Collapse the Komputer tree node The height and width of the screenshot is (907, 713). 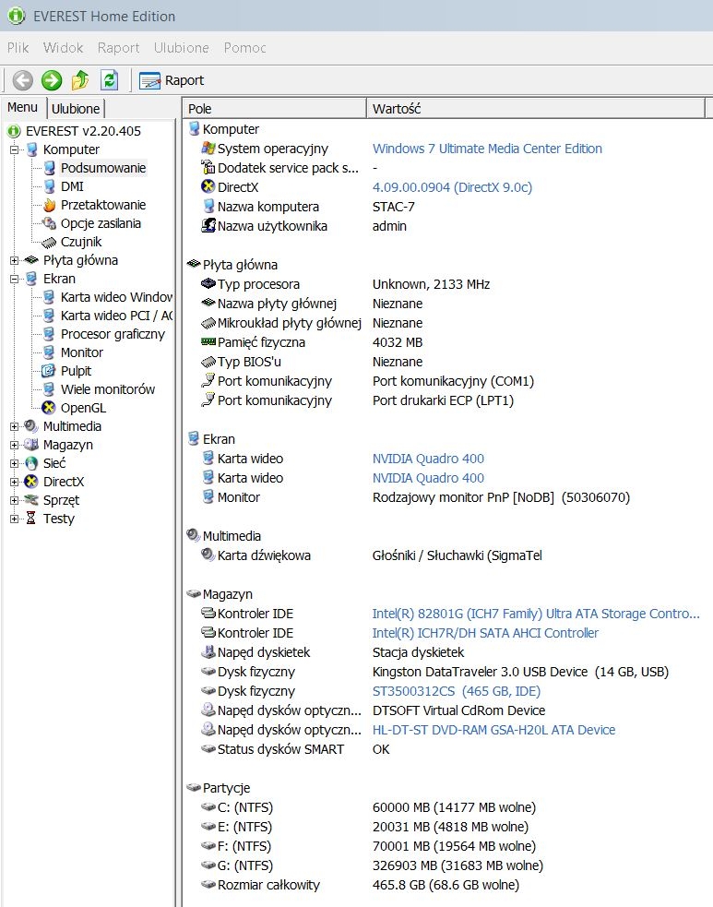click(x=15, y=149)
